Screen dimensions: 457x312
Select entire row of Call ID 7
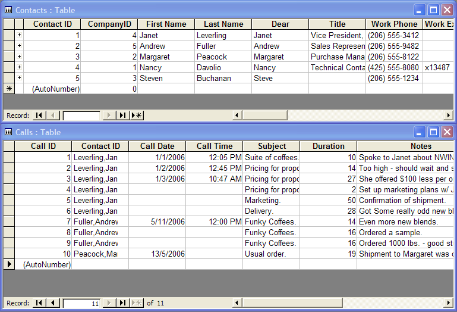9,222
